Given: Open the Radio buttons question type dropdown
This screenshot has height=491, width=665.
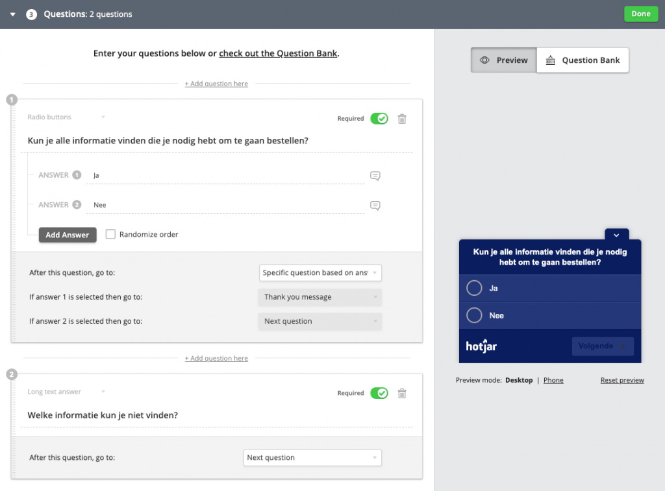Looking at the screenshot, I should tap(66, 117).
